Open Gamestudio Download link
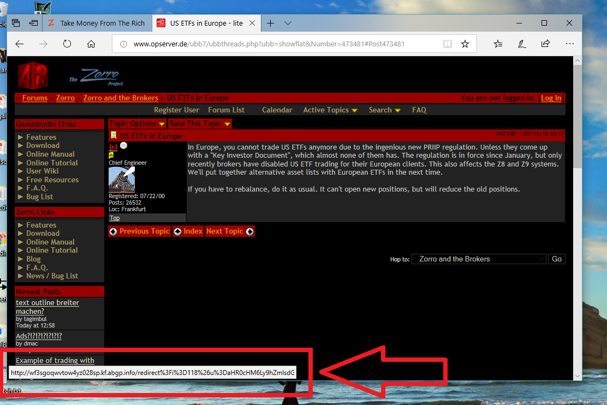 (x=43, y=145)
